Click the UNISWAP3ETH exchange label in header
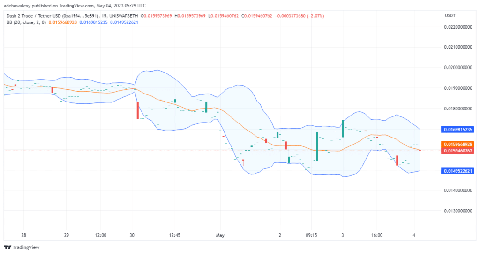 pyautogui.click(x=124, y=16)
